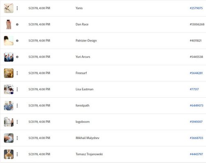206x163 pixels.
Task: Open asset link #2579075
Action: click(196, 8)
